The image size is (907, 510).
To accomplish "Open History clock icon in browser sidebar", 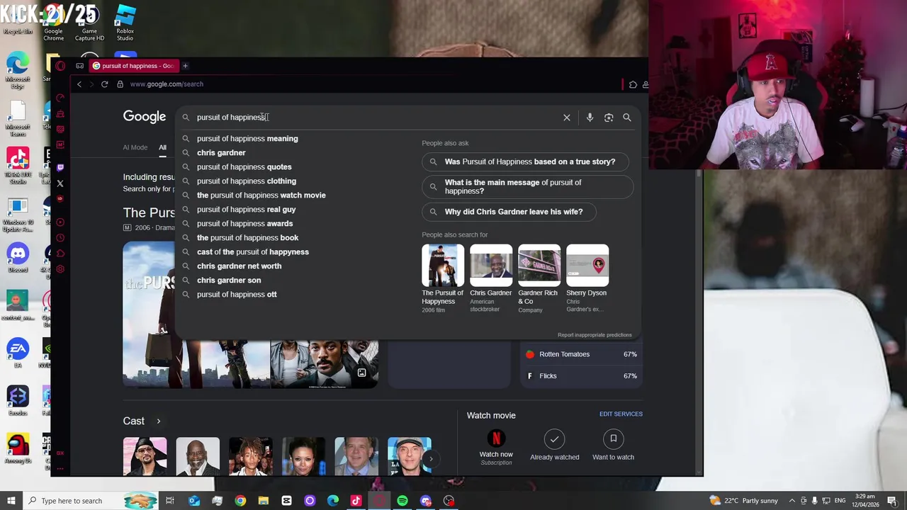I will coord(60,238).
